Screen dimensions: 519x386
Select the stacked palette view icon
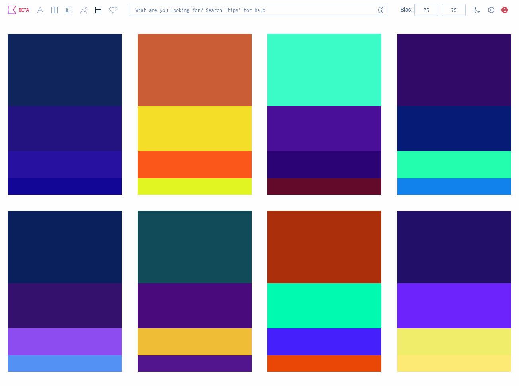tap(98, 10)
